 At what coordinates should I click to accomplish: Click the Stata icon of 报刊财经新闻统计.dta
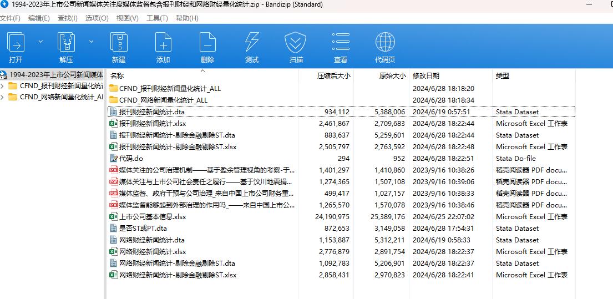click(113, 112)
